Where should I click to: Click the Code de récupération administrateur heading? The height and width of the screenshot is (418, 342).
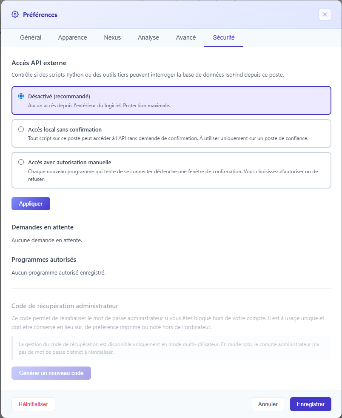point(65,306)
